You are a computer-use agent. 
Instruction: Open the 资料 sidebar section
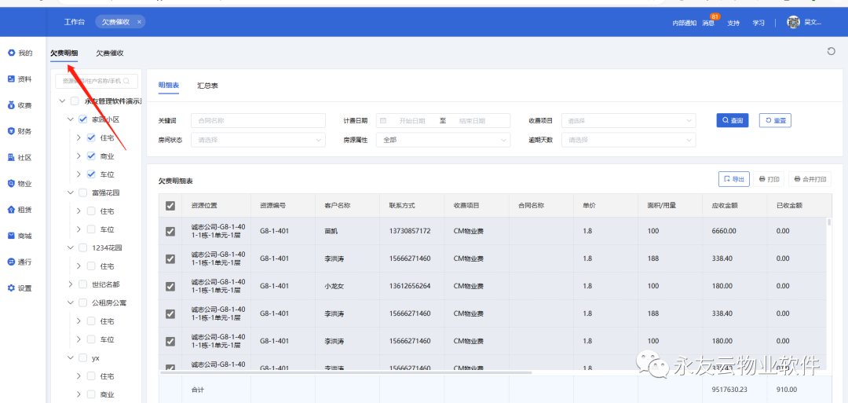(20, 79)
